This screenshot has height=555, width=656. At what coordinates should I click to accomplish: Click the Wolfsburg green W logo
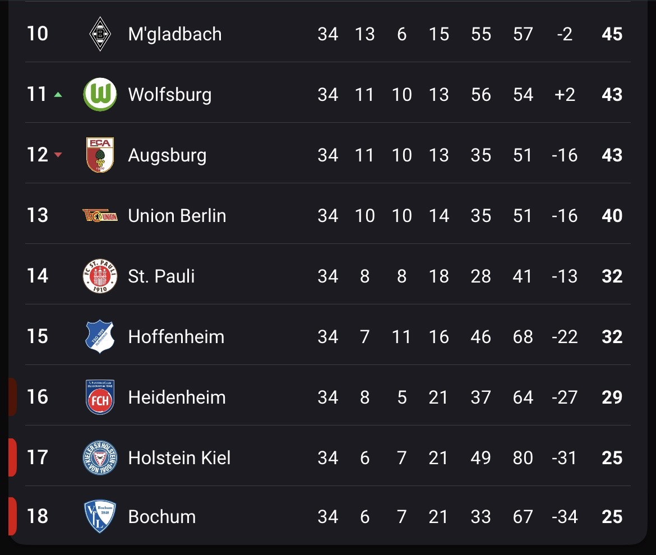(x=100, y=94)
